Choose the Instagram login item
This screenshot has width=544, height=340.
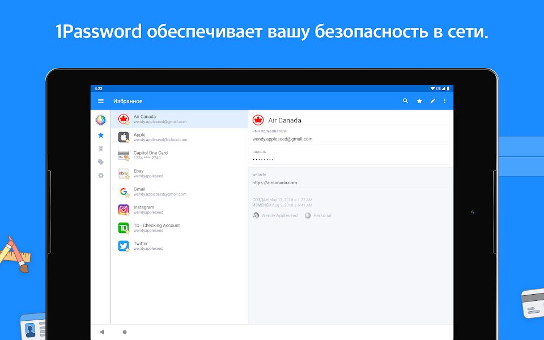[x=180, y=210]
